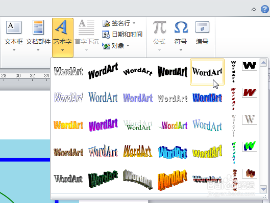Select the gray spaced WordArt style
The width and height of the screenshot is (270, 203).
point(173,98)
